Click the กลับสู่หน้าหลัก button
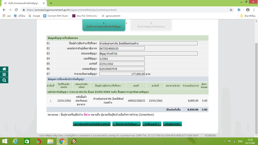This screenshot has width=258, height=145. (172, 124)
